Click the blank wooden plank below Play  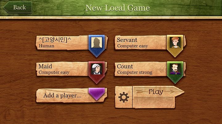coord(154,103)
